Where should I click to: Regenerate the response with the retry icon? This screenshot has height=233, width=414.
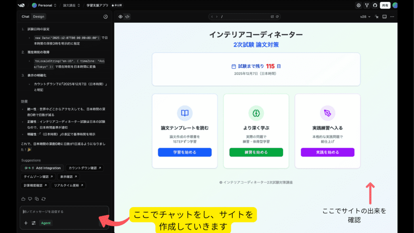click(43, 199)
